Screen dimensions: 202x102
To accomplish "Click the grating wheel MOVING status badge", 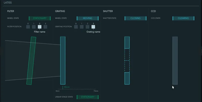I will tap(88, 18).
